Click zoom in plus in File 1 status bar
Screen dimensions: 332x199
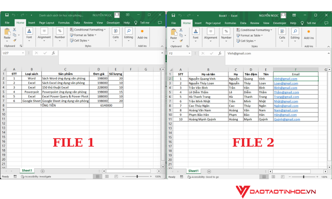pyautogui.click(x=151, y=176)
